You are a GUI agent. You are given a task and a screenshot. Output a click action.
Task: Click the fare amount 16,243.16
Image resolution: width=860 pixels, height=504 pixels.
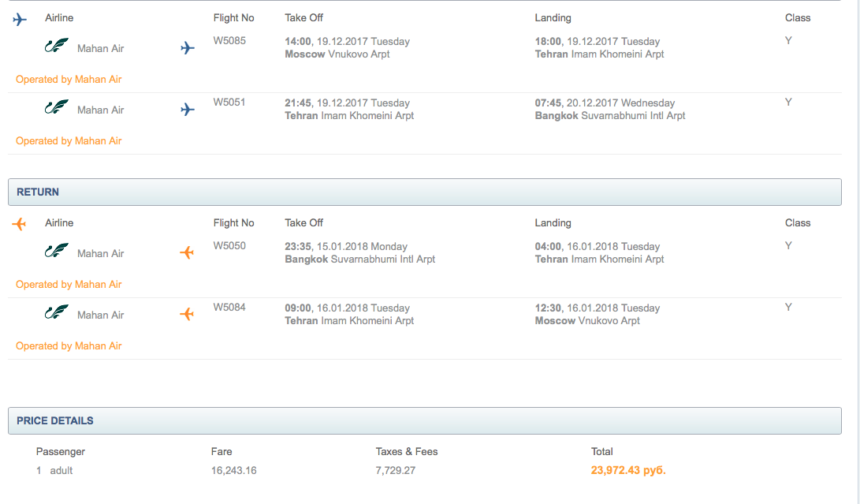pyautogui.click(x=233, y=471)
